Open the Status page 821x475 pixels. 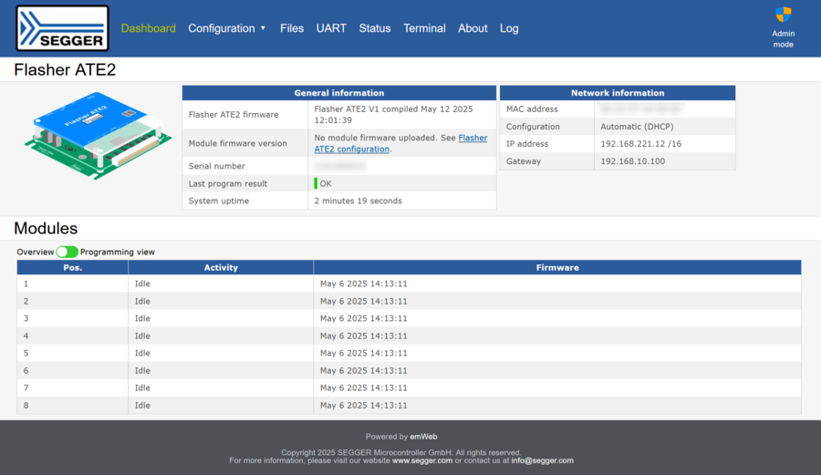tap(374, 28)
